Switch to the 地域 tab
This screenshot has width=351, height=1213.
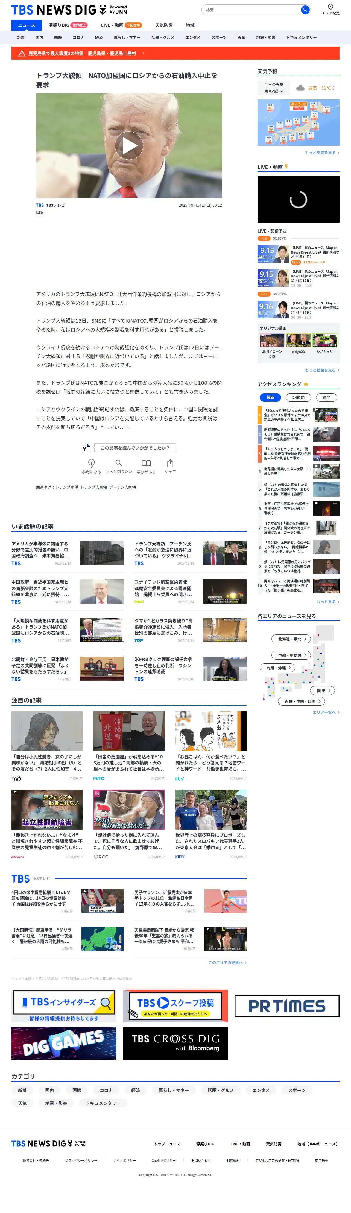coord(190,25)
